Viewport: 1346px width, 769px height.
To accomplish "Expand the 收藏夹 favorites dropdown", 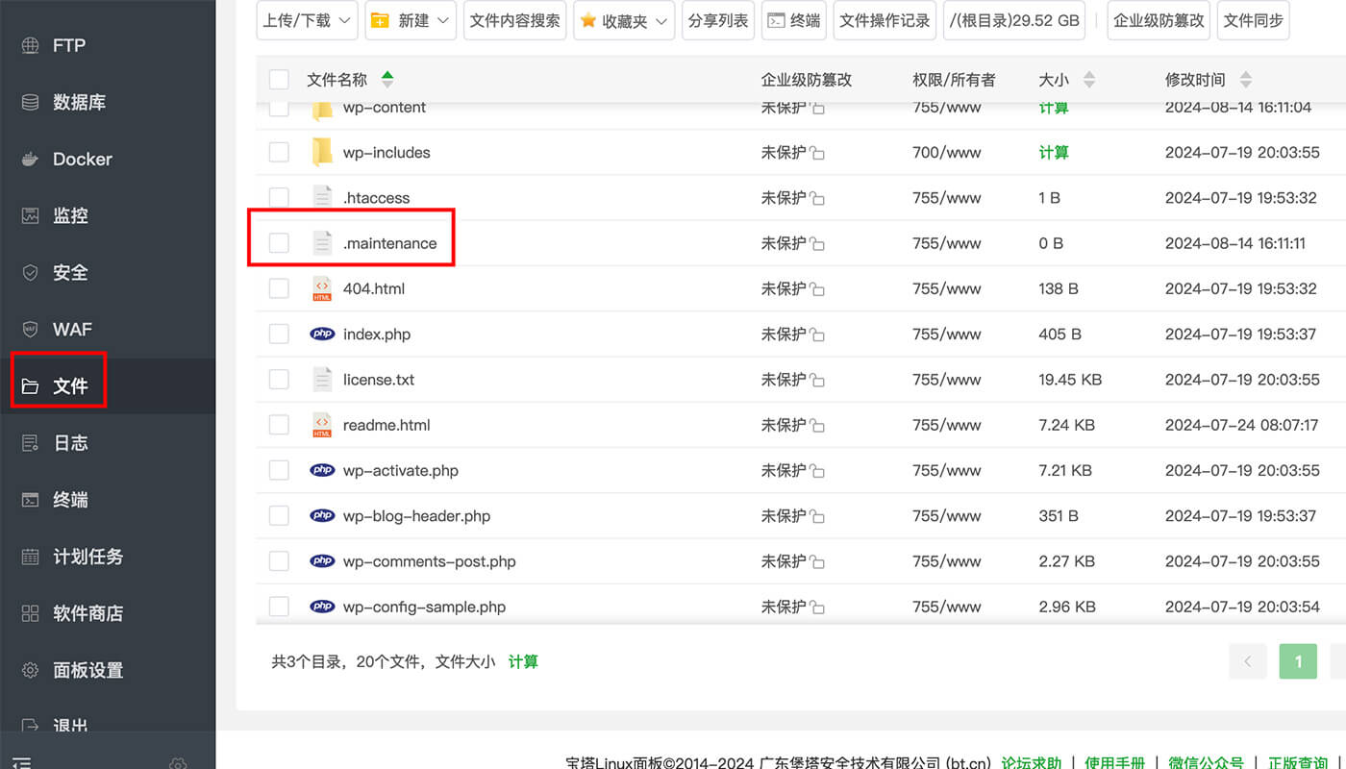I will point(624,20).
